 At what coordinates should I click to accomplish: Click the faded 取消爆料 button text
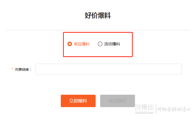click(x=117, y=101)
